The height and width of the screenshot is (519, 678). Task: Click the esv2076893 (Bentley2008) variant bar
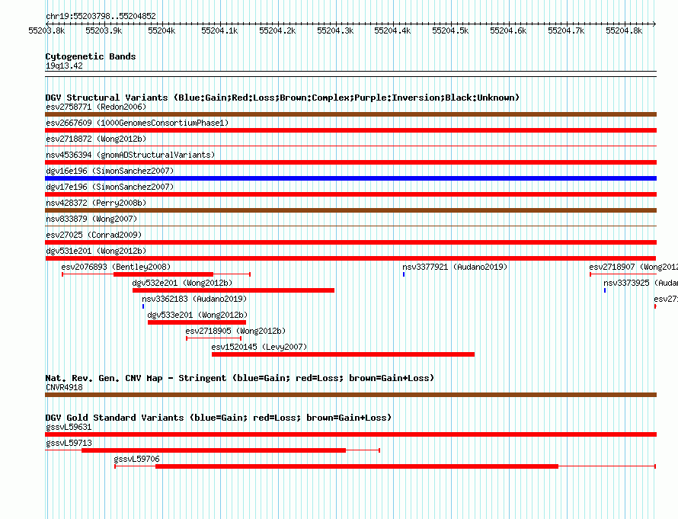(156, 274)
